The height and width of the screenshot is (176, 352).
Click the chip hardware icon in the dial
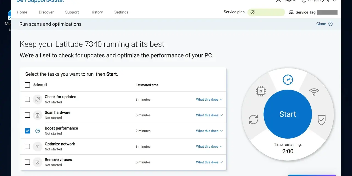click(x=260, y=91)
